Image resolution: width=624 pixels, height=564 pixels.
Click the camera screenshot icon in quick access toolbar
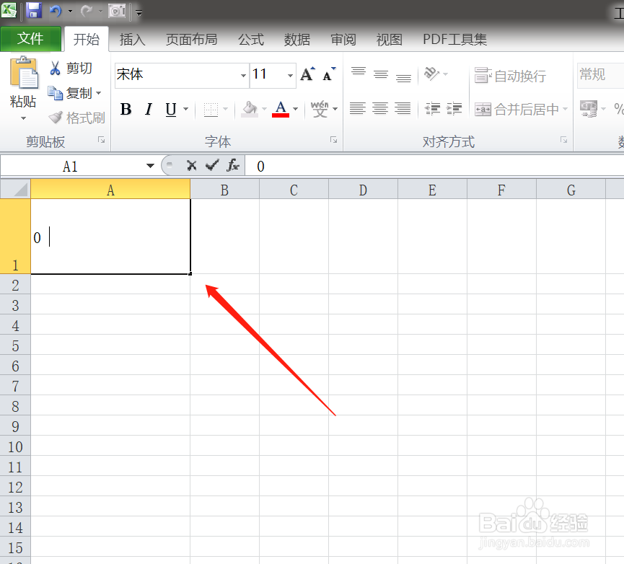point(117,11)
